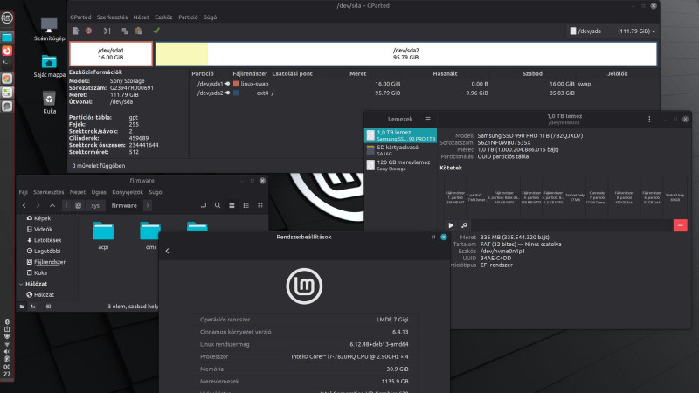Open the Kuka trash icon on the desktop
Image resolution: width=699 pixels, height=393 pixels.
click(49, 102)
